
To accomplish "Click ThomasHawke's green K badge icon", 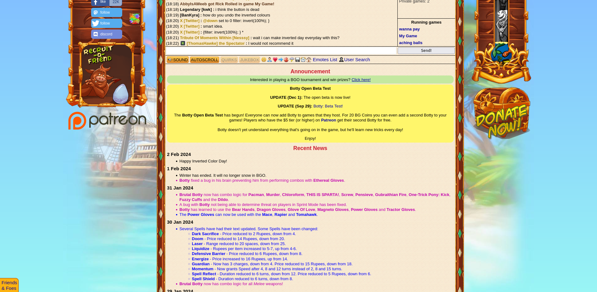I will pos(183,43).
